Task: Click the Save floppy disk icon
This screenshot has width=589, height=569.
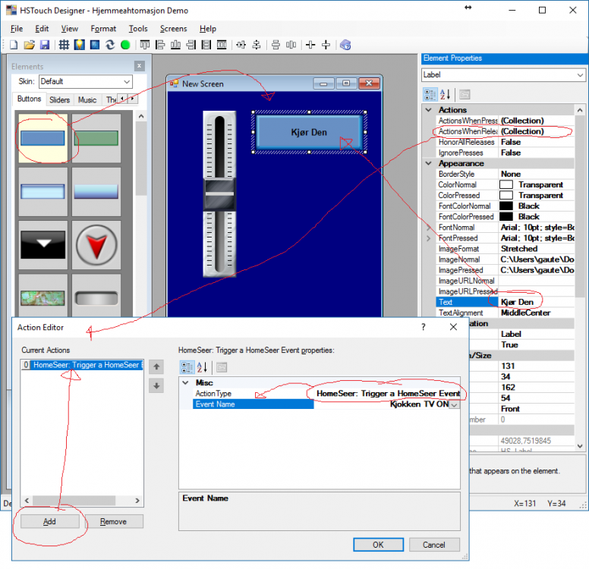Action: tap(44, 45)
